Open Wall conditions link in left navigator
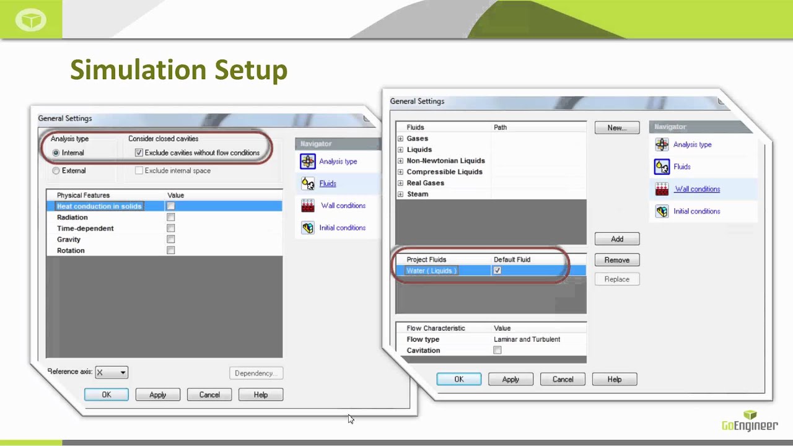Image resolution: width=793 pixels, height=446 pixels. pyautogui.click(x=343, y=206)
